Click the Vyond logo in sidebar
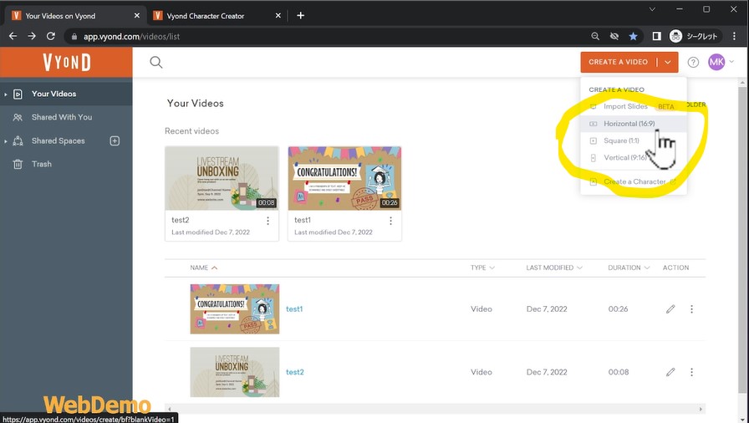This screenshot has width=749, height=423. [66, 62]
